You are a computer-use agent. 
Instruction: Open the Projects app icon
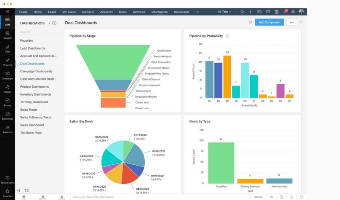tap(7, 62)
